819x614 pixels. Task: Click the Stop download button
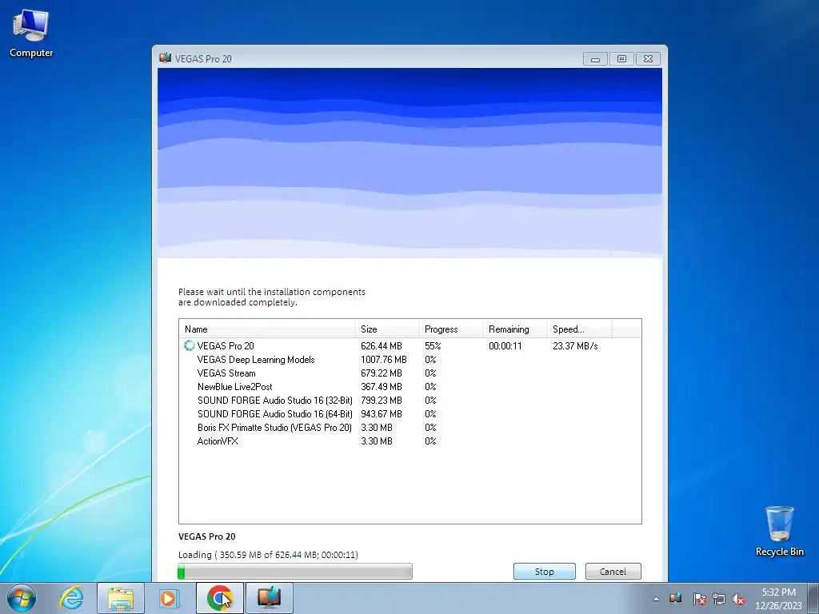point(544,571)
